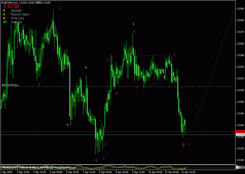
Task: Select the Pips to Open label
Action: point(20,15)
